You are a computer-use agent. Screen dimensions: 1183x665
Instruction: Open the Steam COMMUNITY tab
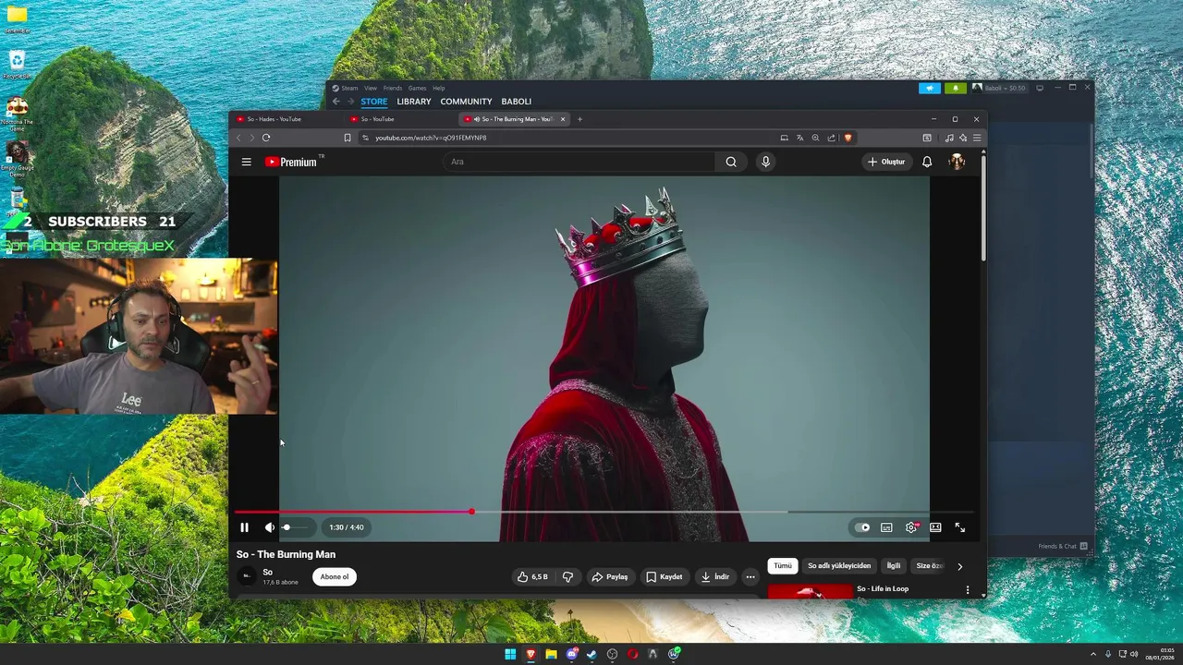coord(466,102)
